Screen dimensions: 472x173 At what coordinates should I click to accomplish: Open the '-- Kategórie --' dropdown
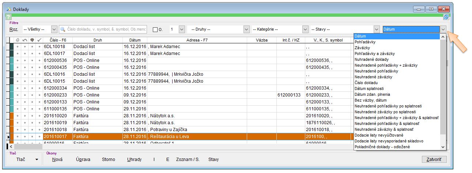(305, 29)
